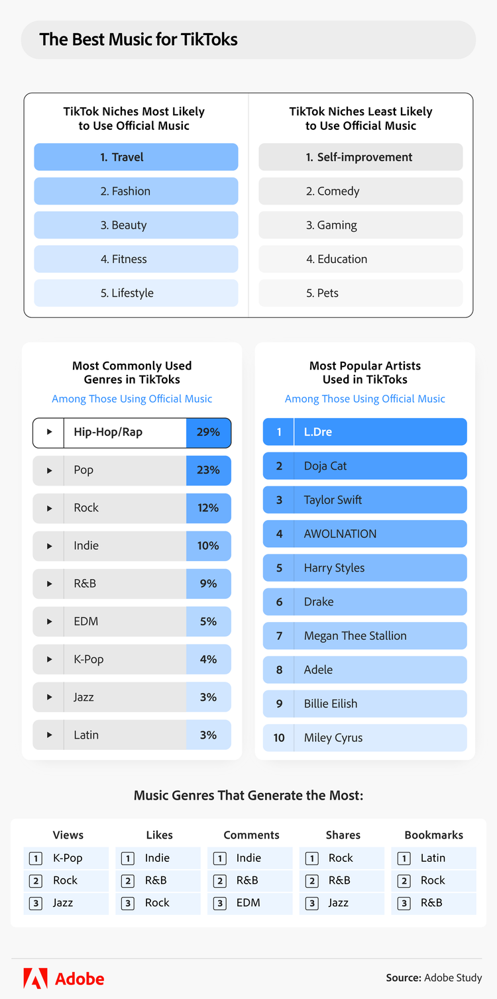The height and width of the screenshot is (999, 497).
Task: Click the 23% percentage bar for Pop
Action: (208, 470)
